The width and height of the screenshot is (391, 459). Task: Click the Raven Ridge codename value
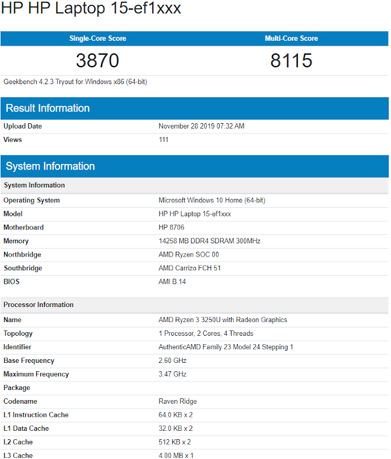click(x=177, y=401)
